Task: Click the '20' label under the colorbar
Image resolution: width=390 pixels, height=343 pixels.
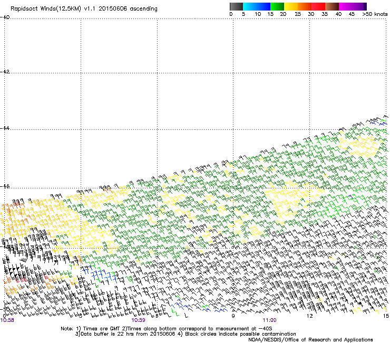Action: [x=283, y=14]
